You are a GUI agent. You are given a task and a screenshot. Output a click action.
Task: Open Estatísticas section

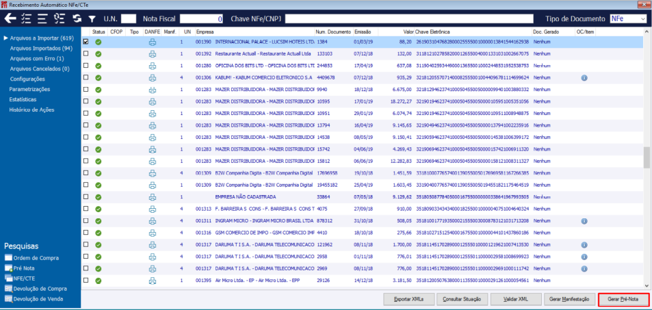click(23, 99)
